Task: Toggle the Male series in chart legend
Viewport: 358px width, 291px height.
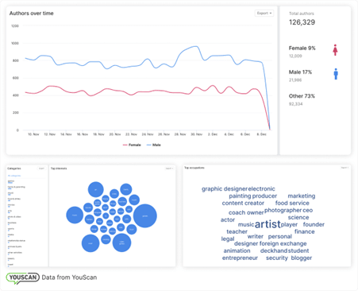Action: 154,145
